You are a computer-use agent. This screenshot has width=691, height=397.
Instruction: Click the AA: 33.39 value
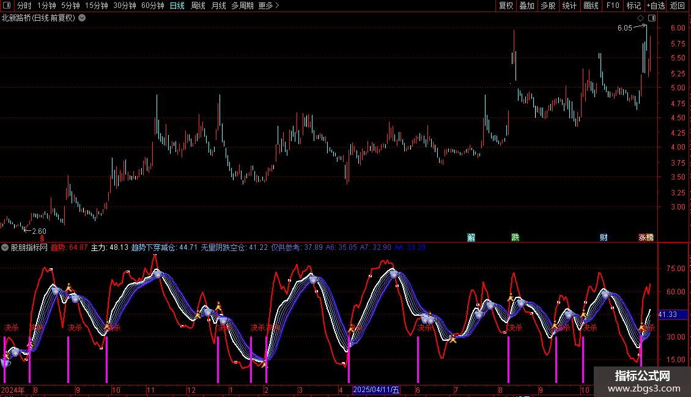coord(410,247)
